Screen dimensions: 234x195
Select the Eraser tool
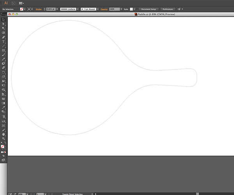3,68
